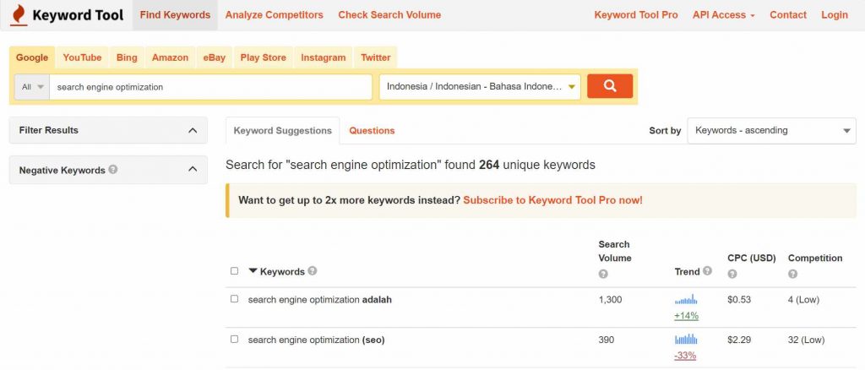865x370 pixels.
Task: Tick checkbox for "search engine optimization adalah"
Action: pyautogui.click(x=235, y=299)
